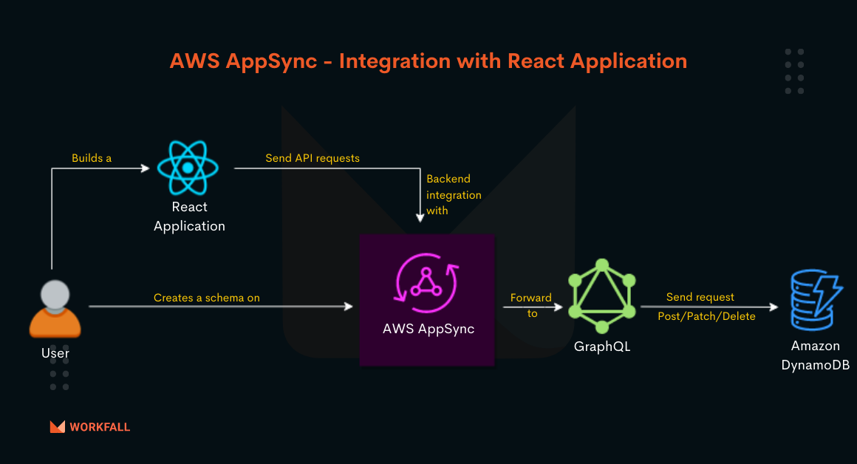Click the blue Amazon DynamoDB icon
This screenshot has height=464, width=857.
tap(816, 300)
